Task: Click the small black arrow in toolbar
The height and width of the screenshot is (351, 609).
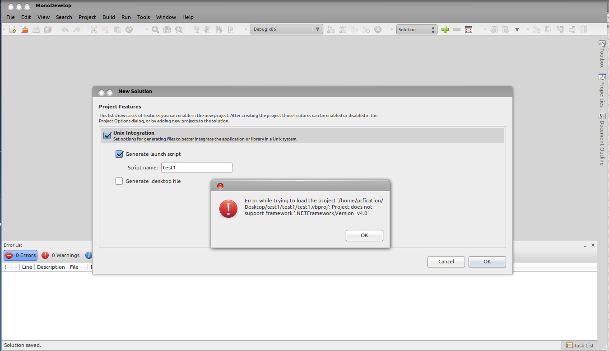Action: point(517,30)
